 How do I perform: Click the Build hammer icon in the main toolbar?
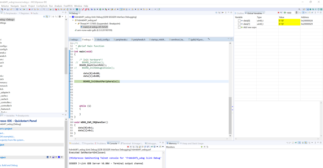tap(2, 9)
